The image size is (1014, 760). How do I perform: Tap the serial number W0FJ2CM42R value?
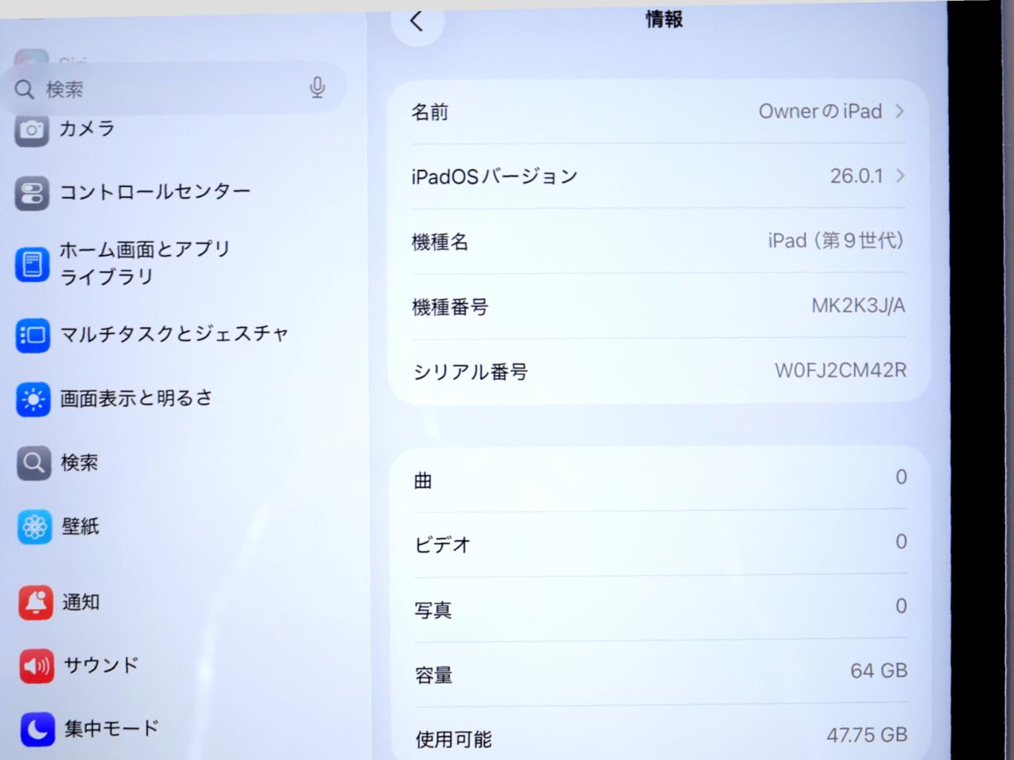coord(840,370)
